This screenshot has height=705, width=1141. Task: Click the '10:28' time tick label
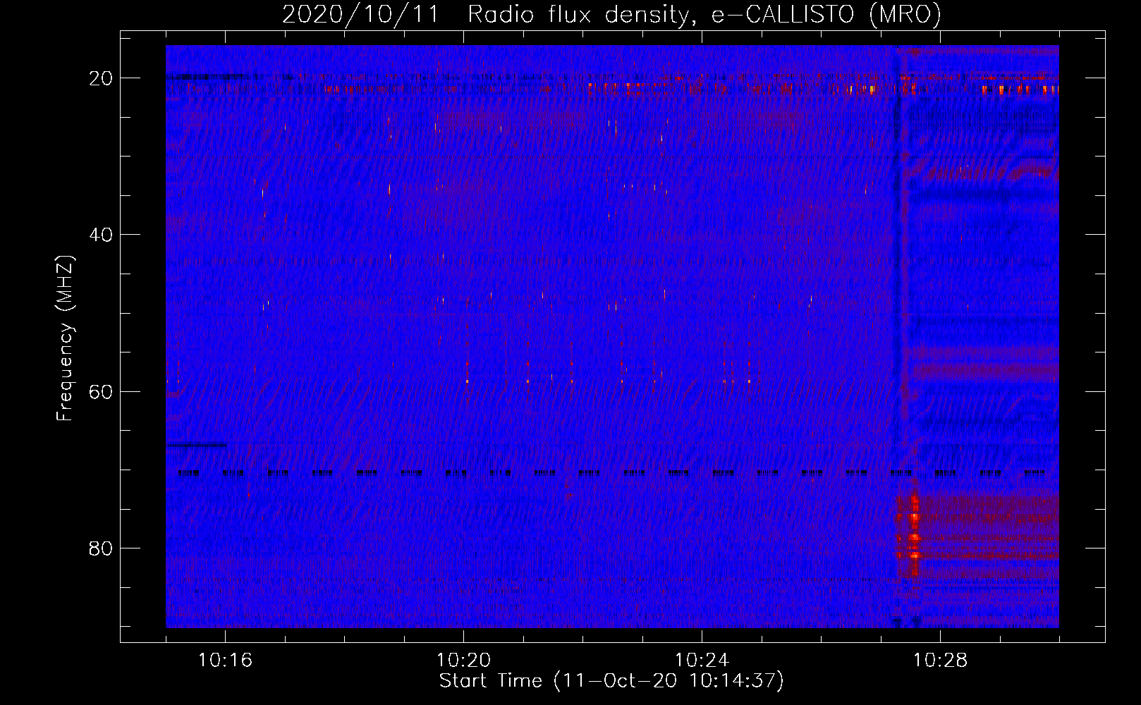click(940, 661)
